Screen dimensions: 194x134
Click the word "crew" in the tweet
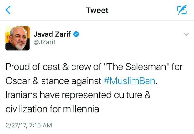79,67
